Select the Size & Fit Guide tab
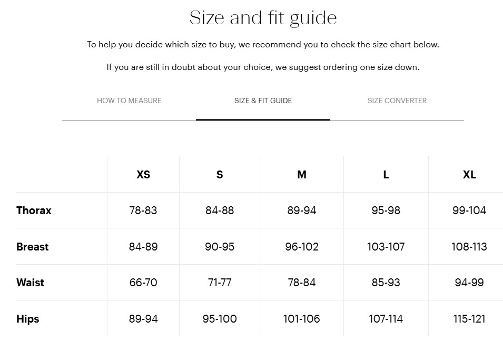 click(263, 101)
